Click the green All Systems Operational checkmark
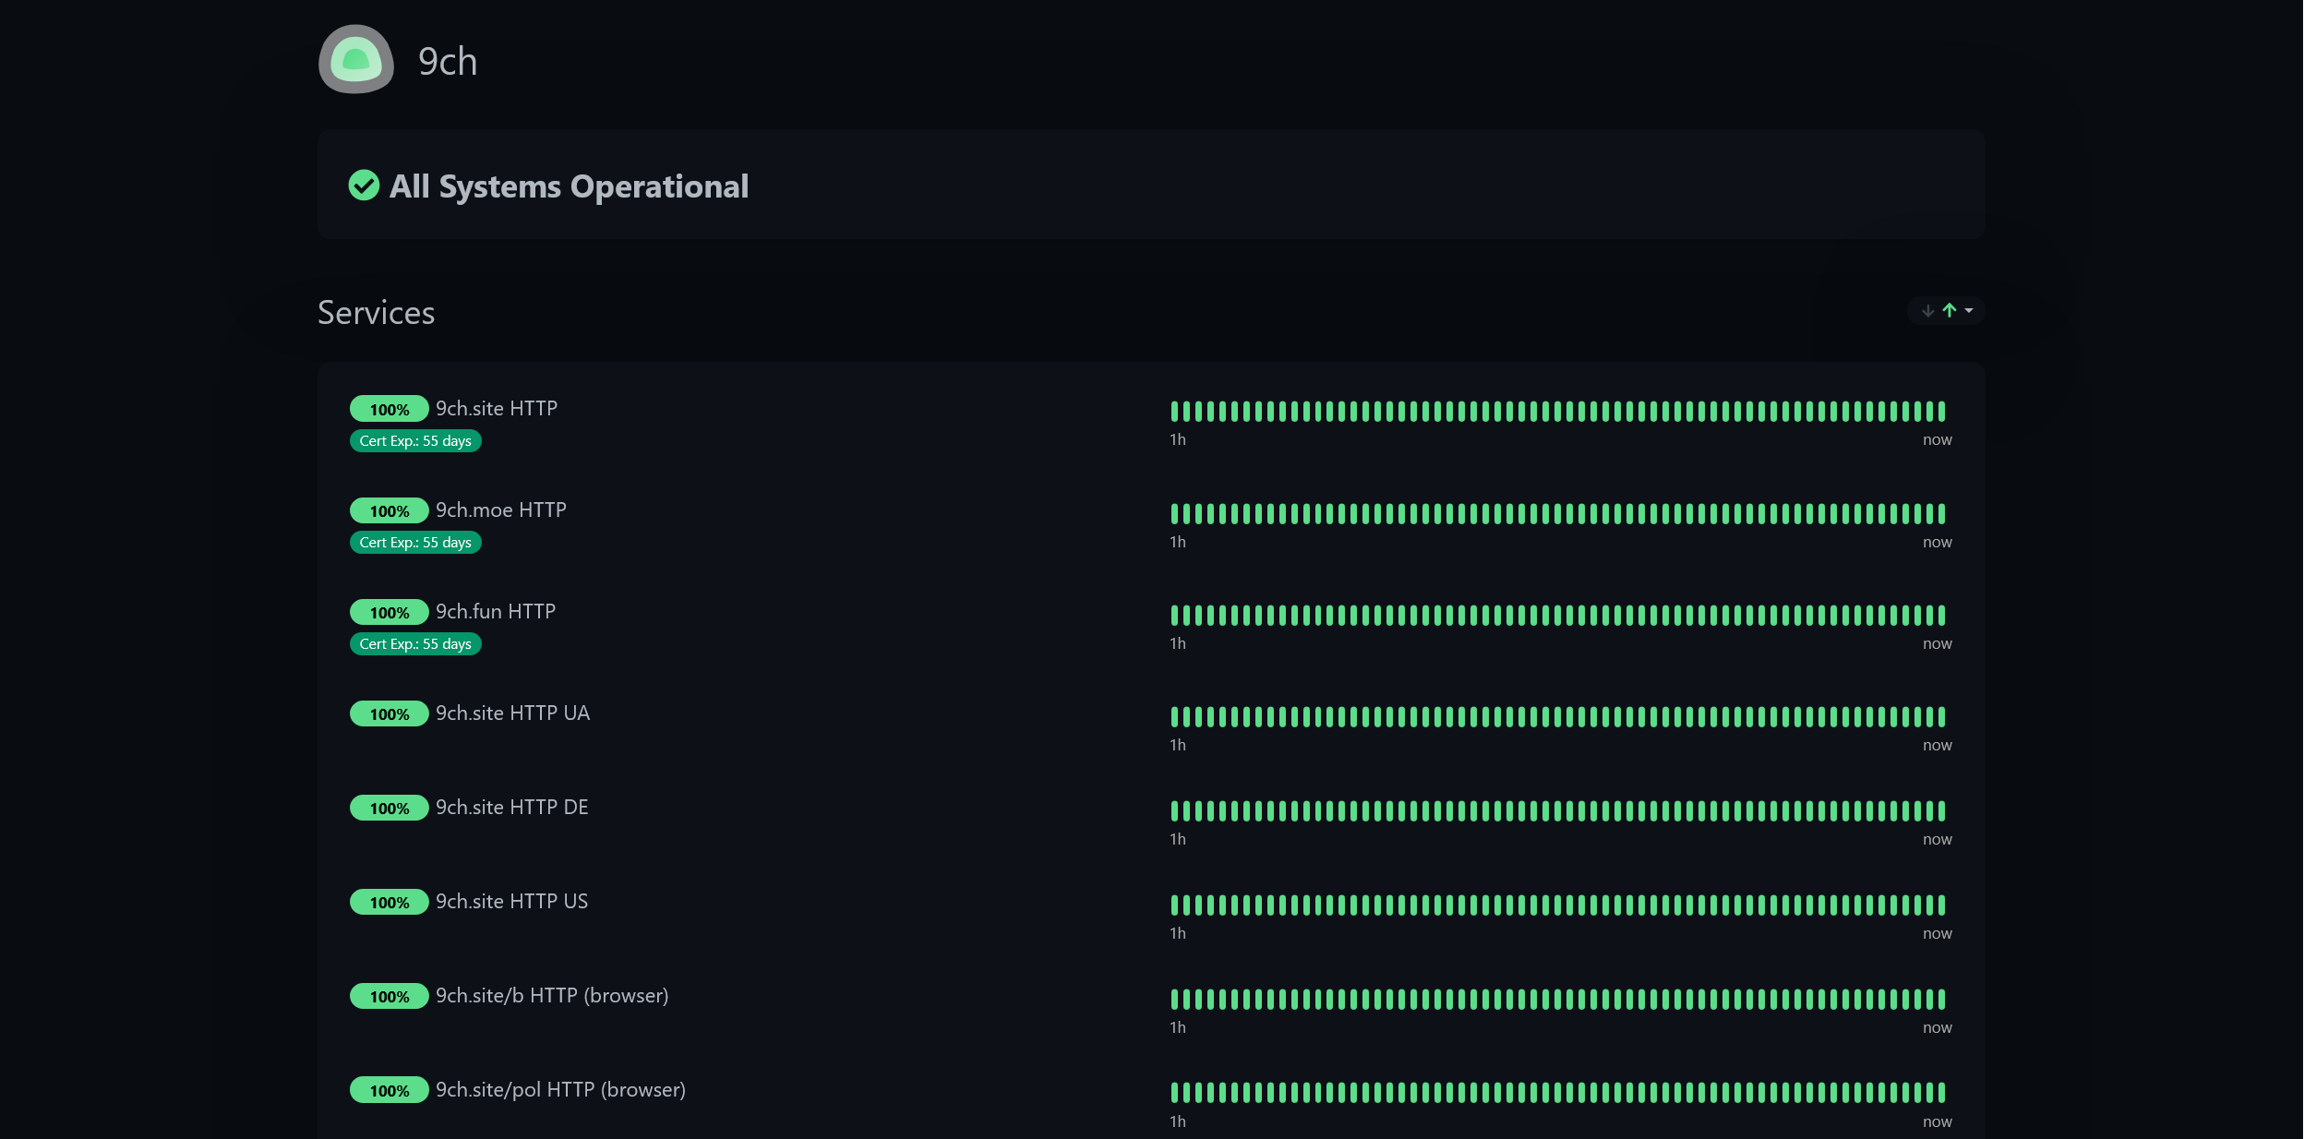The image size is (2304, 1139). (x=364, y=186)
